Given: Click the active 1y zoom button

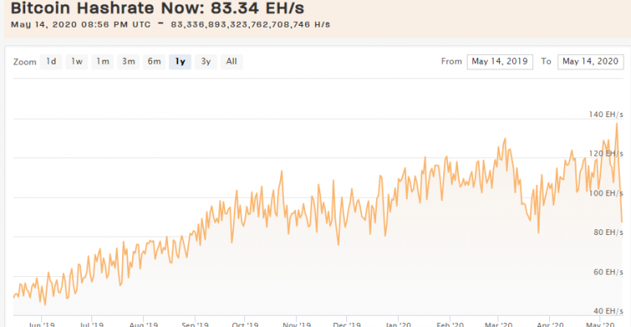Looking at the screenshot, I should (x=180, y=62).
